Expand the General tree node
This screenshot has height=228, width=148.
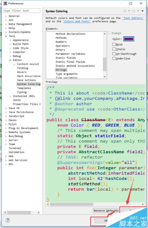pyautogui.click(x=6, y=16)
